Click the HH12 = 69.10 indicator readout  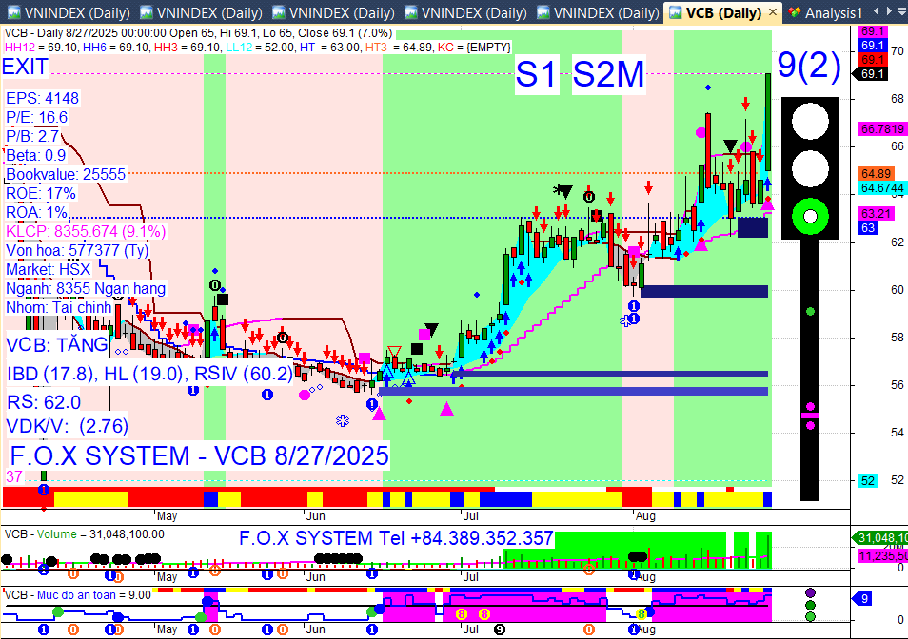coord(41,48)
